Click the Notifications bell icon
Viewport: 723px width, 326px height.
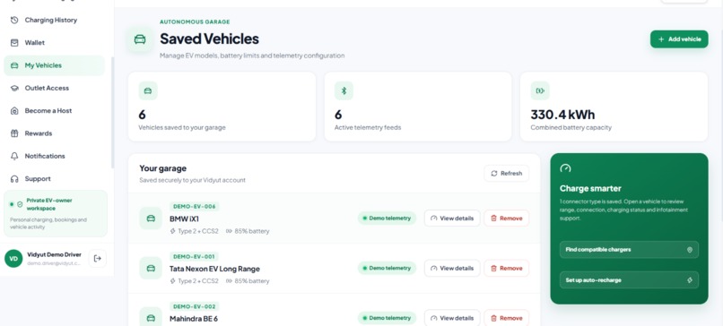[14, 156]
